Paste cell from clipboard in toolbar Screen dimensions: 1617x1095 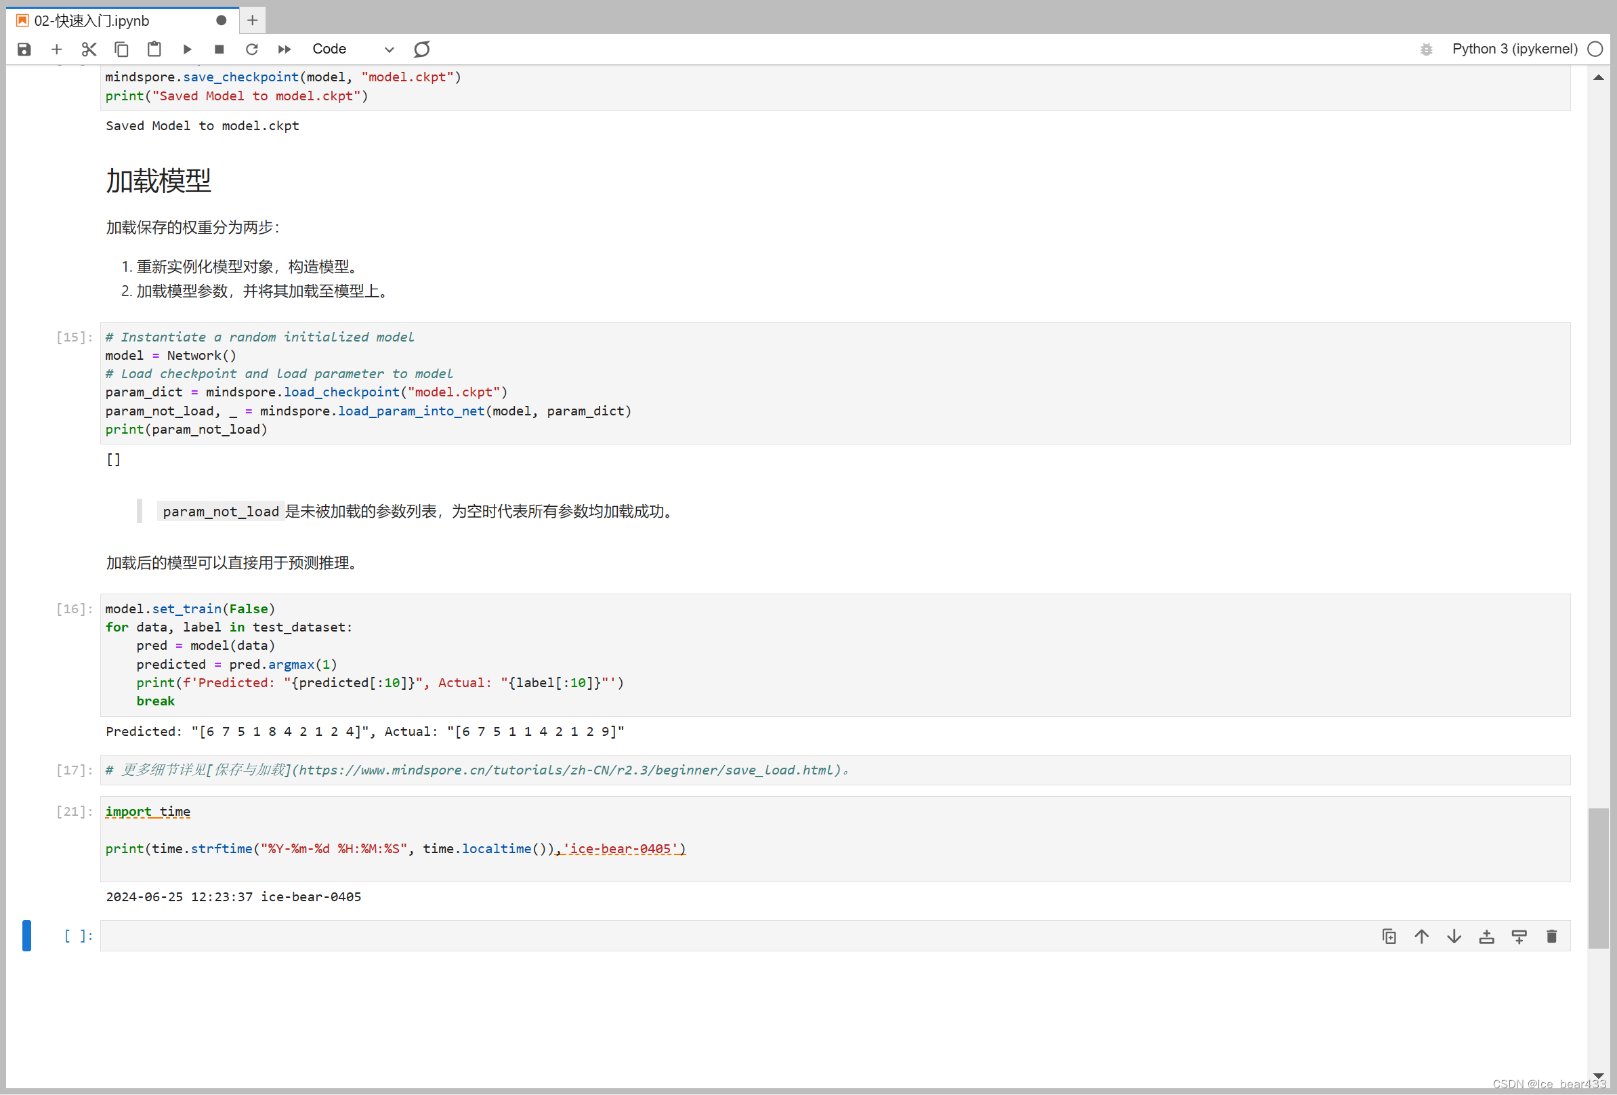pyautogui.click(x=154, y=49)
